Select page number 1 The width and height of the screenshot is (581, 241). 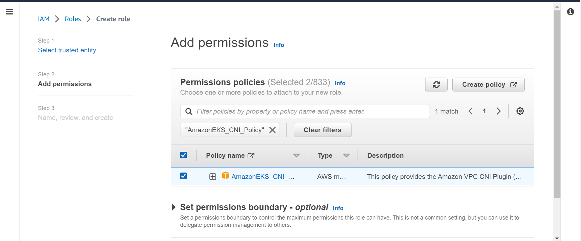484,111
